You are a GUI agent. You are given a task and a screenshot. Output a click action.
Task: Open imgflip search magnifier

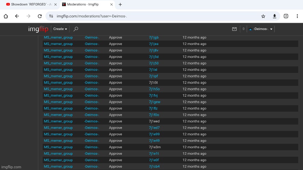[x=76, y=29]
